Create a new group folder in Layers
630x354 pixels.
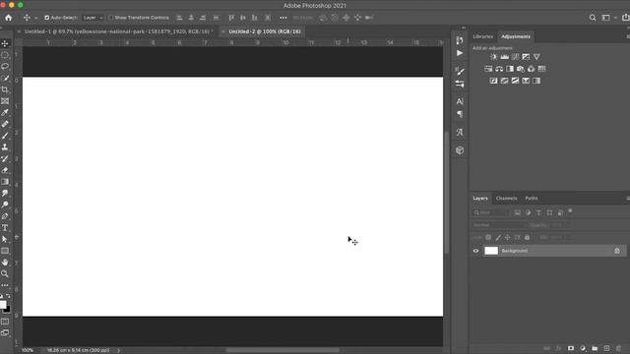coord(595,348)
